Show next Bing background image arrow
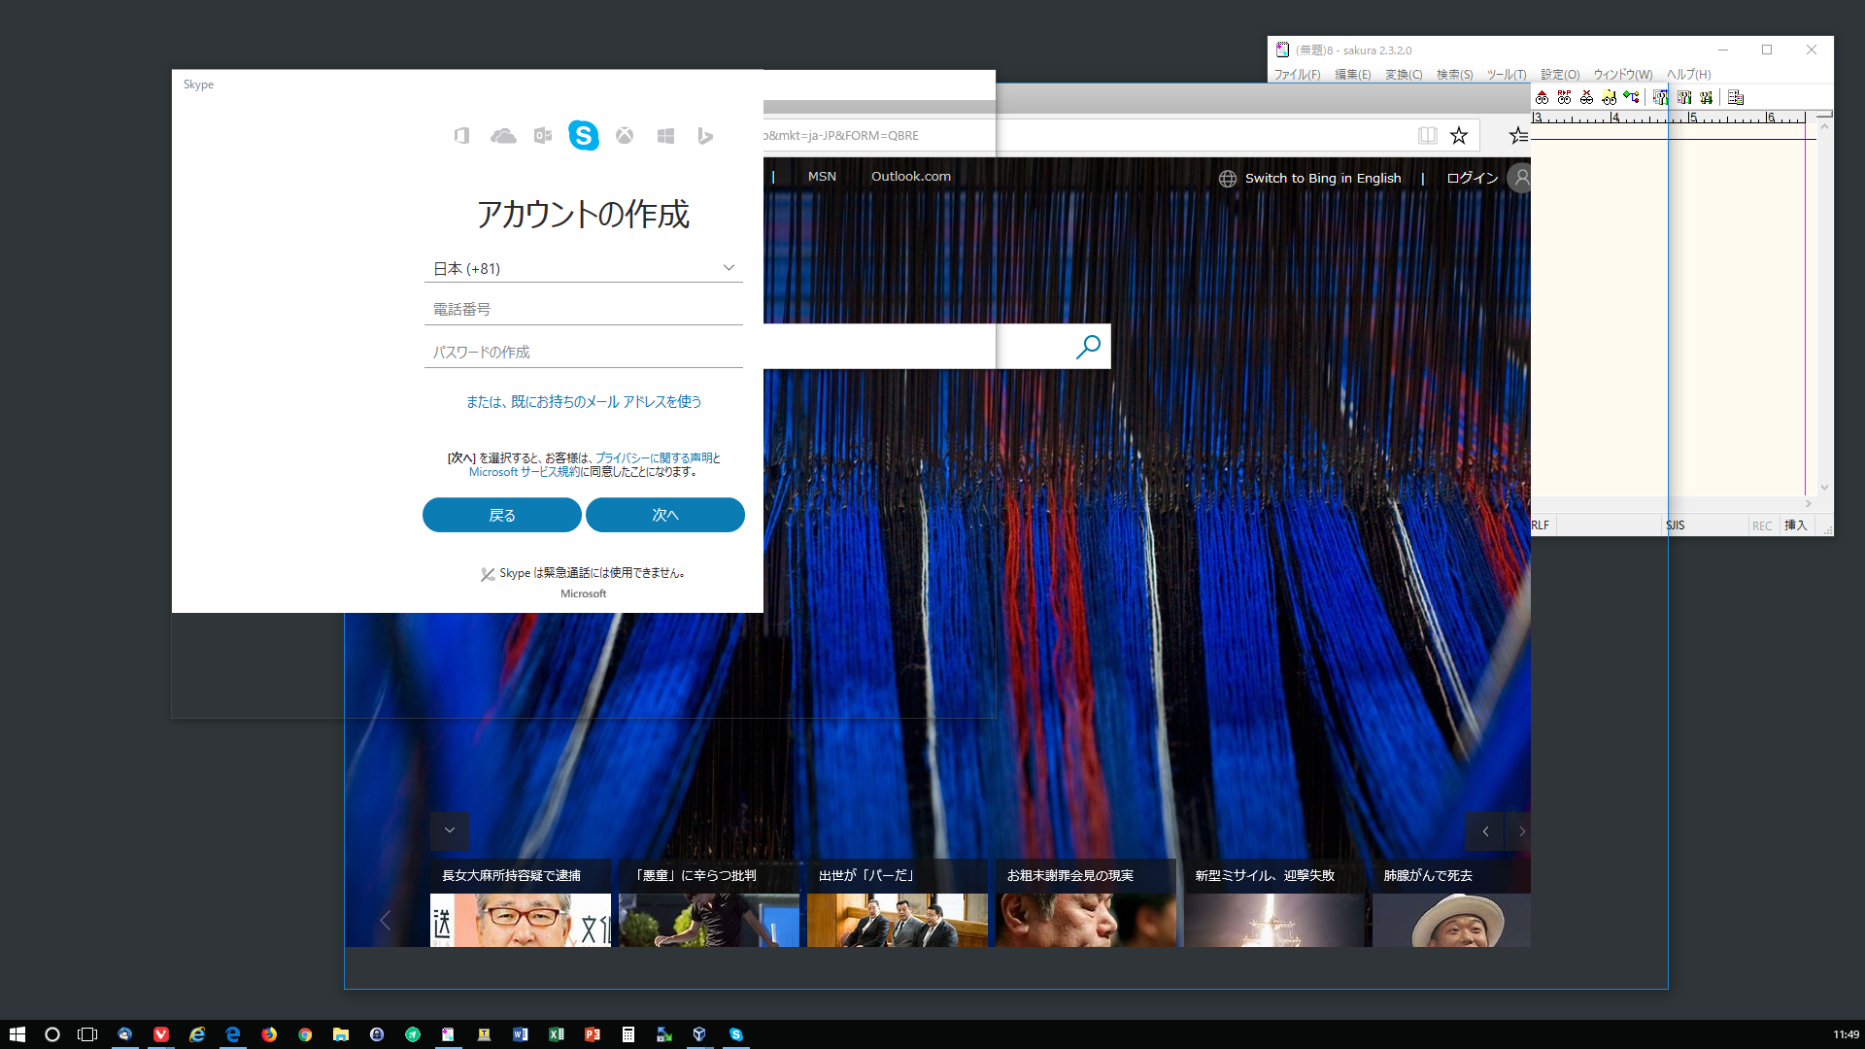 1520,831
